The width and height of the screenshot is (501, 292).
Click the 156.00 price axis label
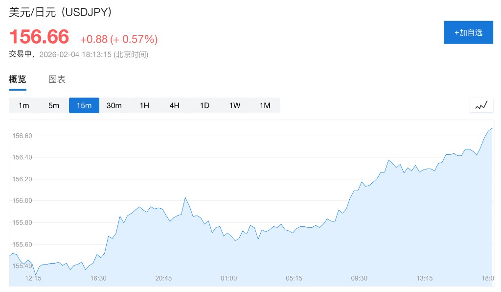pos(22,201)
